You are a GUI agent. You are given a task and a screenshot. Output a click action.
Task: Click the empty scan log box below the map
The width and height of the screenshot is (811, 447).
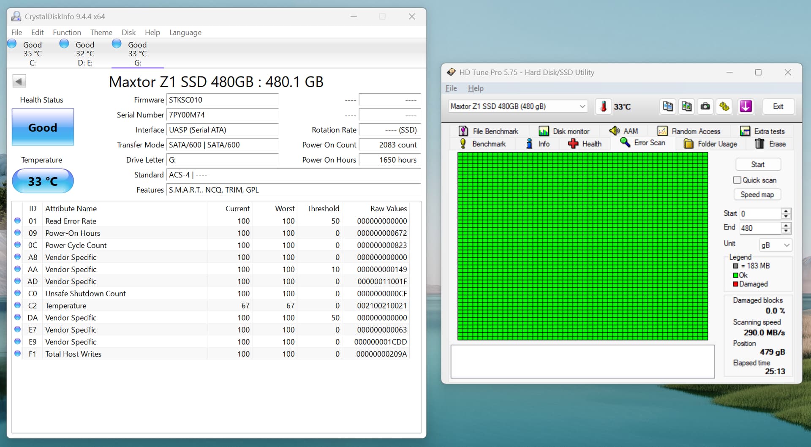click(582, 362)
